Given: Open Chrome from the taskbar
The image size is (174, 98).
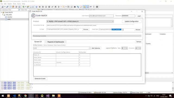Looking at the screenshot, I should coord(25,96).
